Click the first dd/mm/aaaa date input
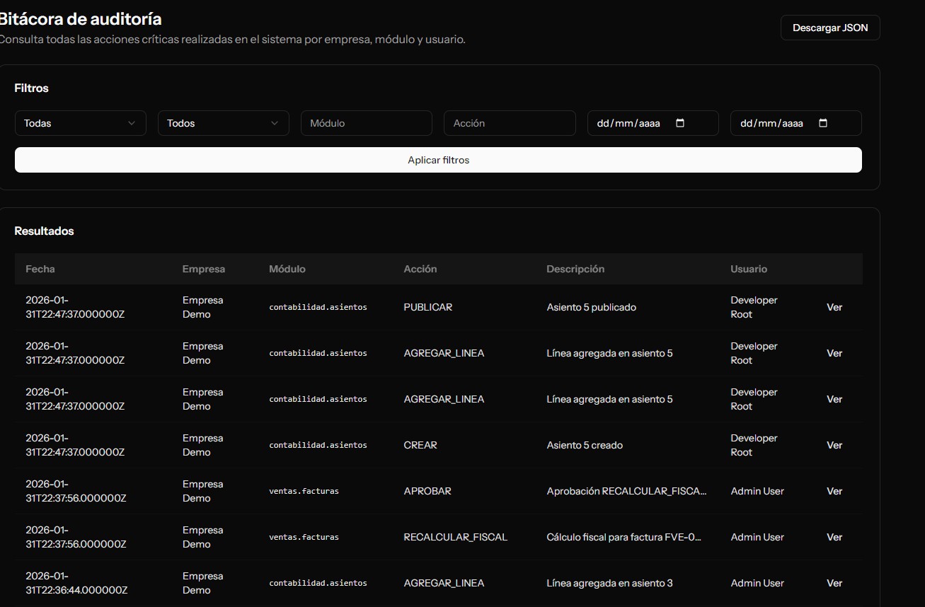 coord(628,123)
